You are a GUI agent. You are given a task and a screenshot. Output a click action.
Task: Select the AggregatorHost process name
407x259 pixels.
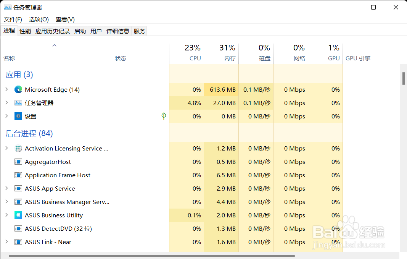click(x=48, y=162)
